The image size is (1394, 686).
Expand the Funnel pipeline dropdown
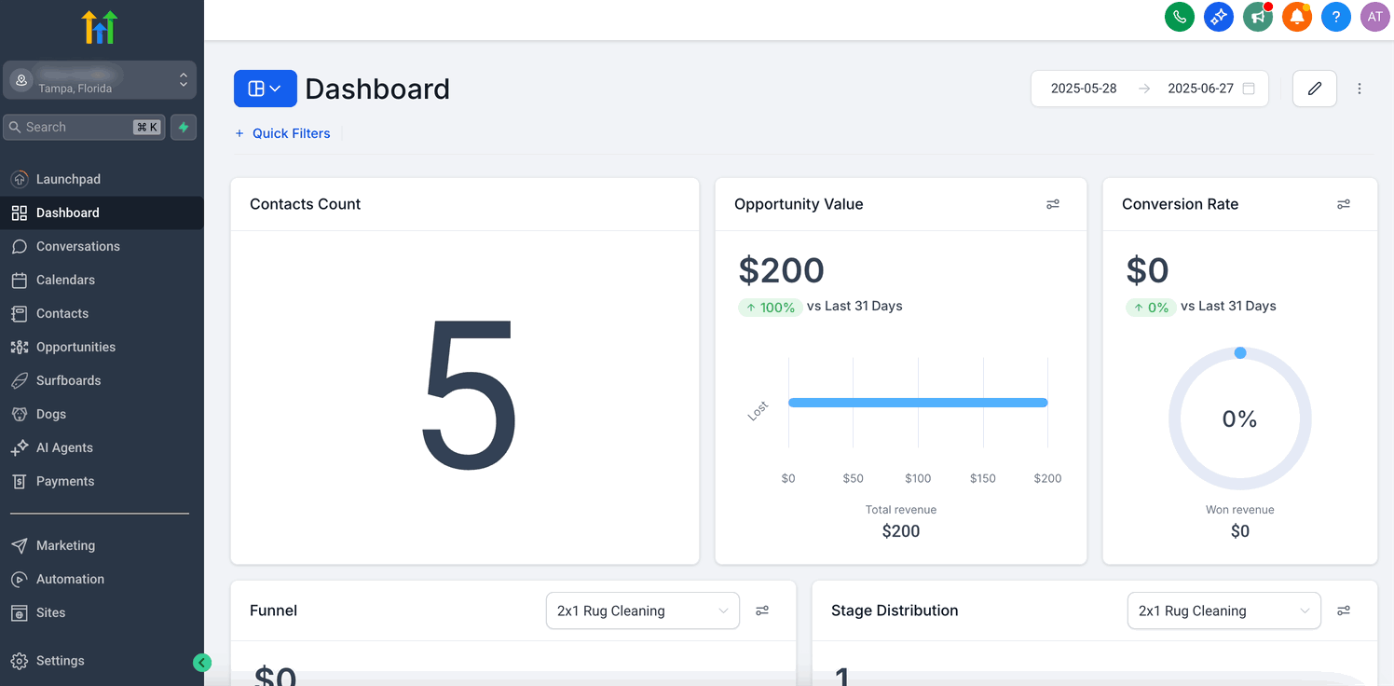(642, 611)
